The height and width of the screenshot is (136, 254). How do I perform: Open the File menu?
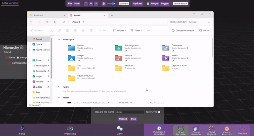pos(70,3)
